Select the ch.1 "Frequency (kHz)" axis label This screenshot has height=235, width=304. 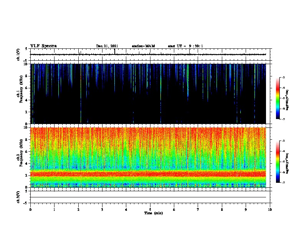pos(21,89)
